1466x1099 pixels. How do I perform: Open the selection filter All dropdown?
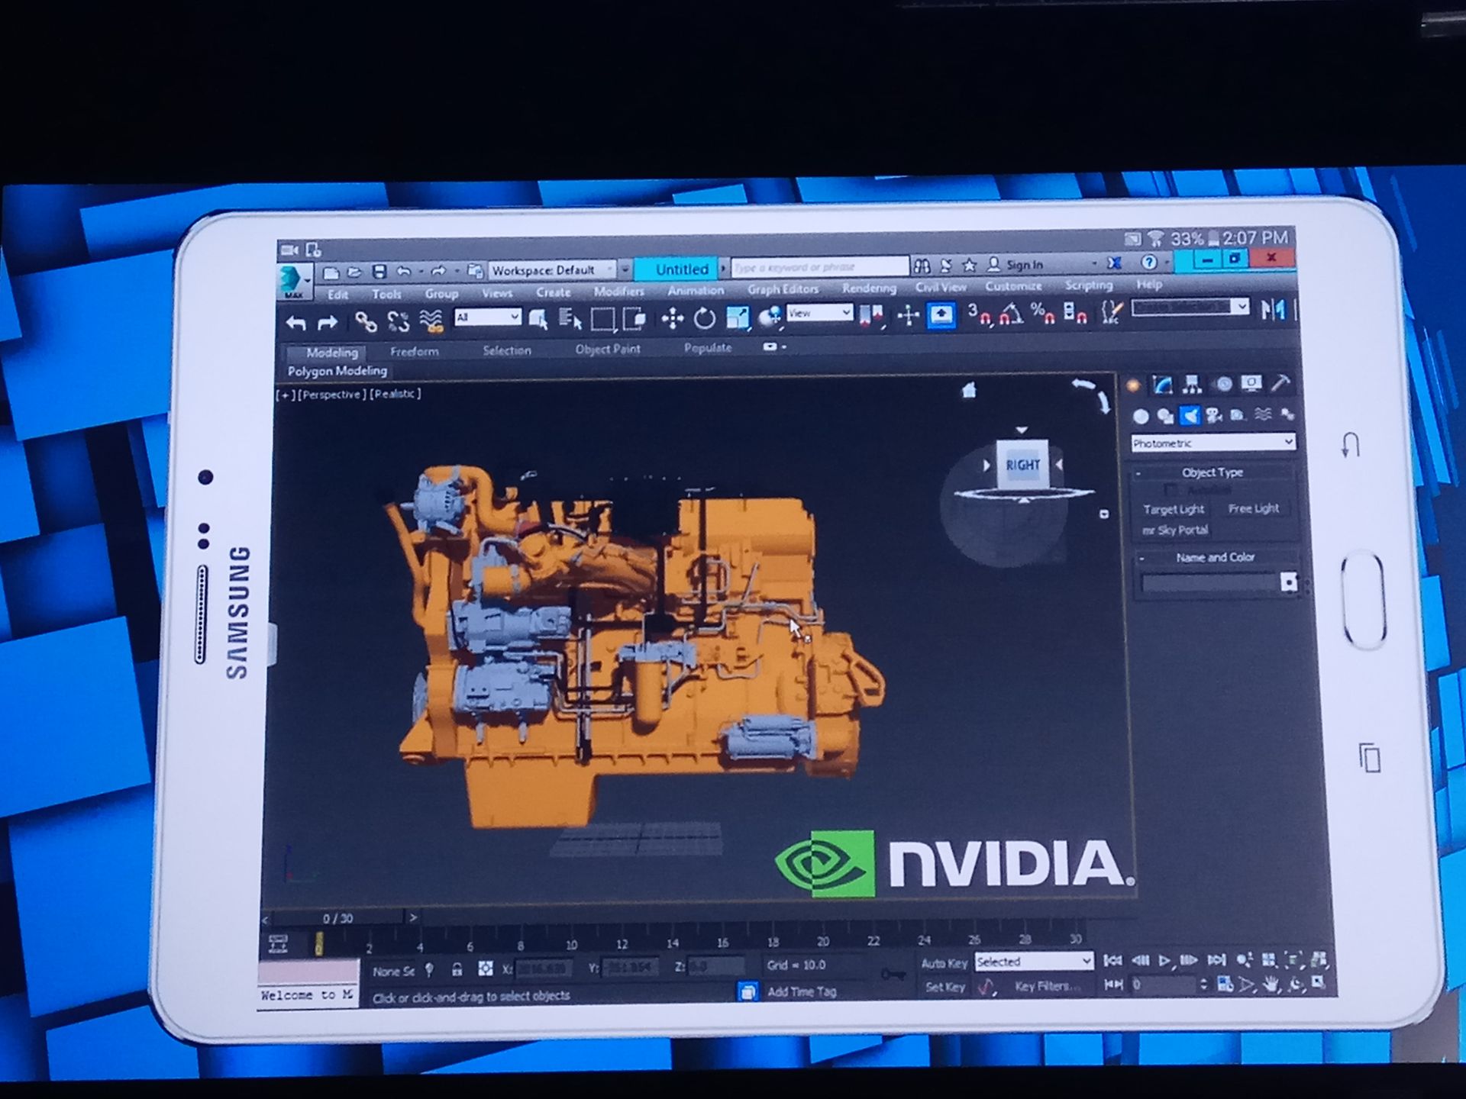tap(487, 317)
